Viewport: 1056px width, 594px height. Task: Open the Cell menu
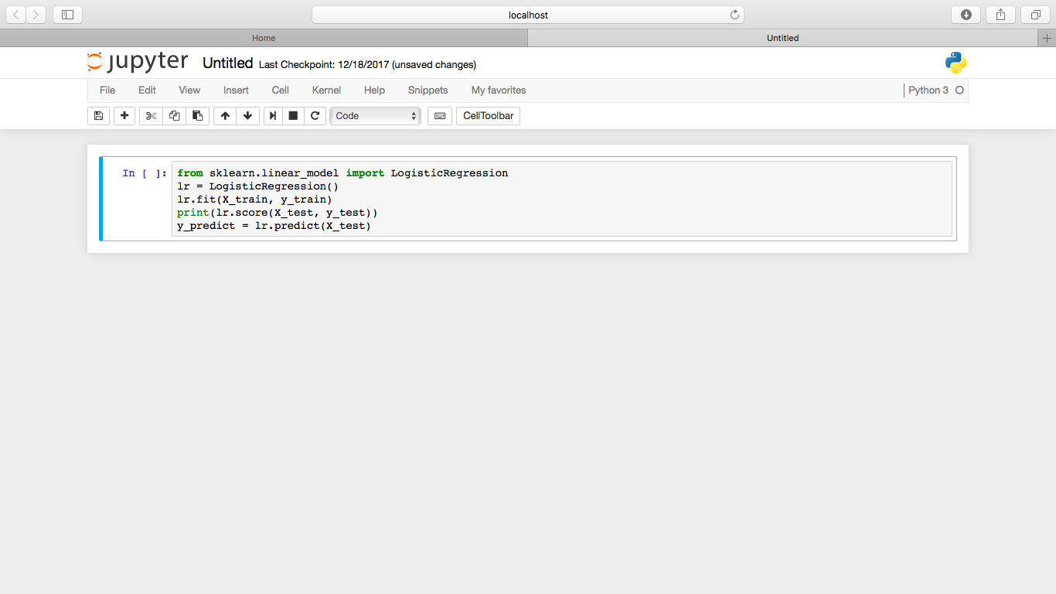pos(280,90)
